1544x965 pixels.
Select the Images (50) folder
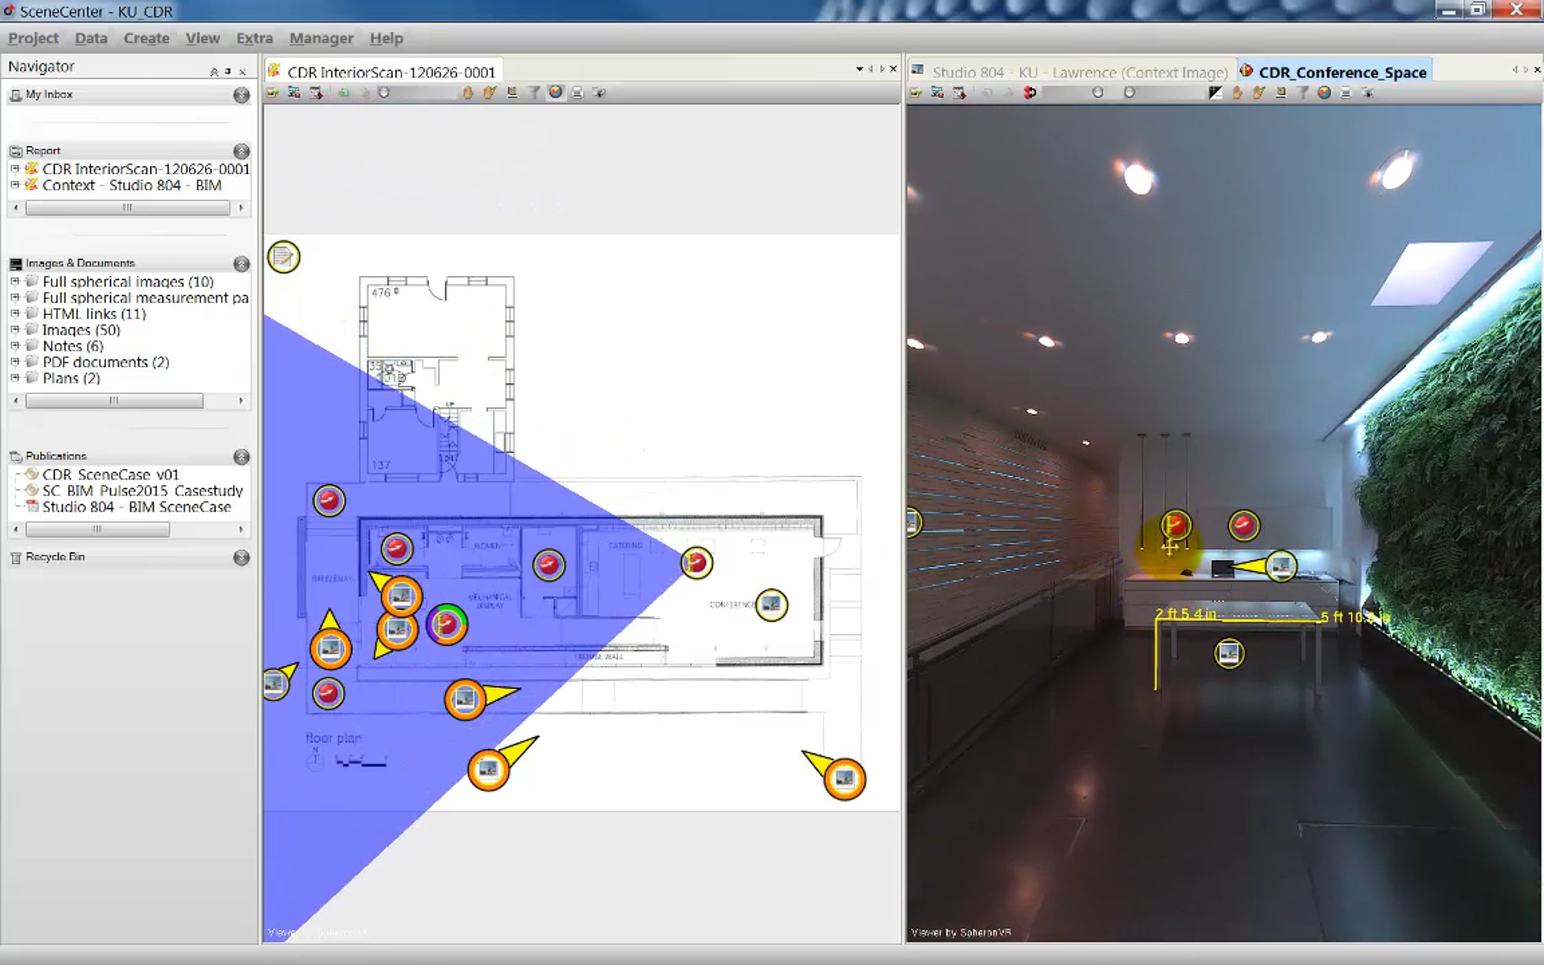point(81,330)
